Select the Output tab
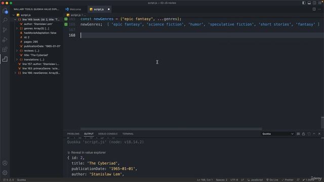 89,134
